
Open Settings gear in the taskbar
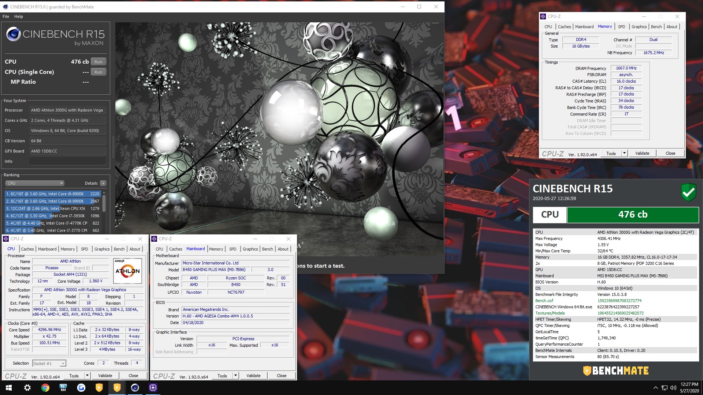tap(27, 388)
